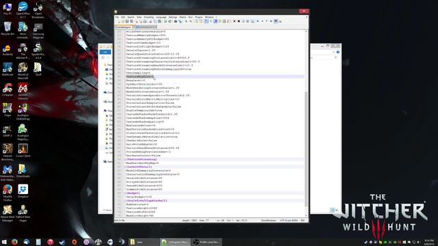Open the Recycle Bin desktop icon
Viewport: 438px width, 246px height.
pyautogui.click(x=8, y=29)
